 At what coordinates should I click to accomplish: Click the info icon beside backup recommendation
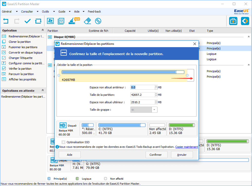click(57, 147)
